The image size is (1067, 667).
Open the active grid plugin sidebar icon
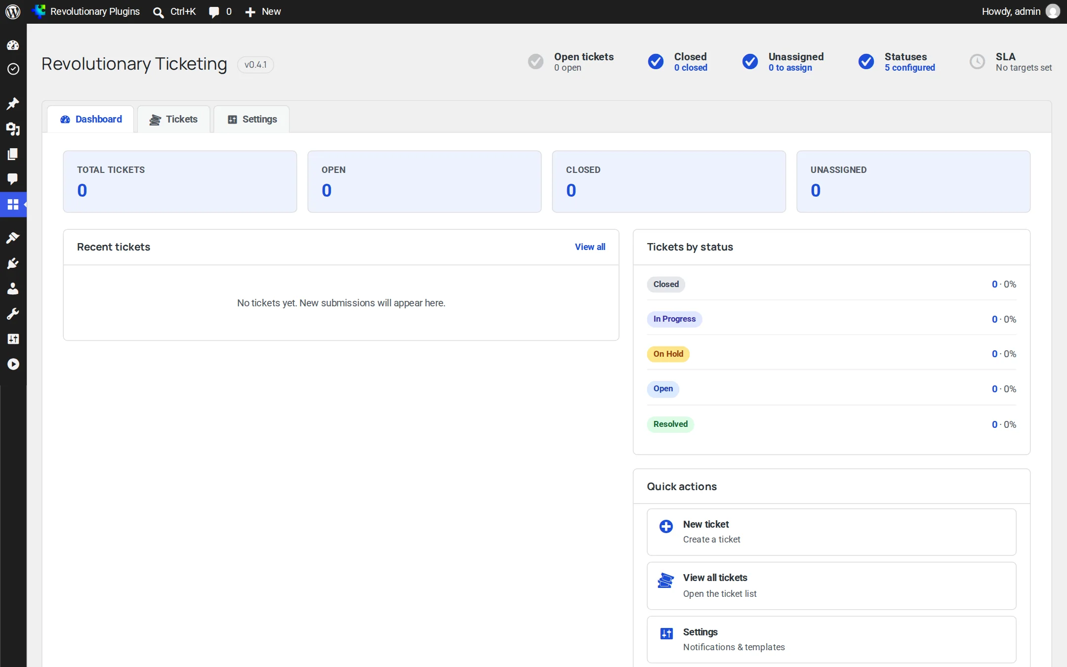(13, 204)
